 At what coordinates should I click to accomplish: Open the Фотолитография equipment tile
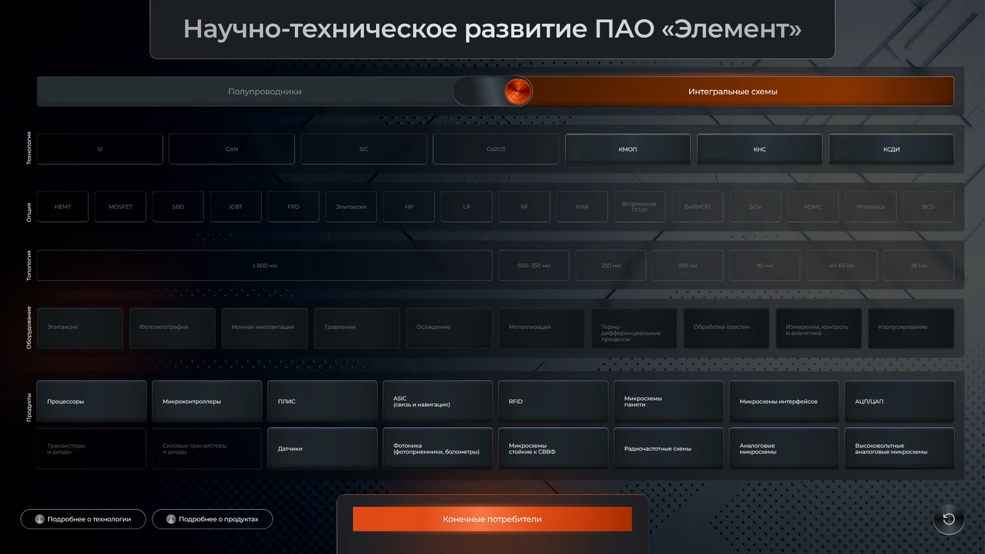[172, 328]
